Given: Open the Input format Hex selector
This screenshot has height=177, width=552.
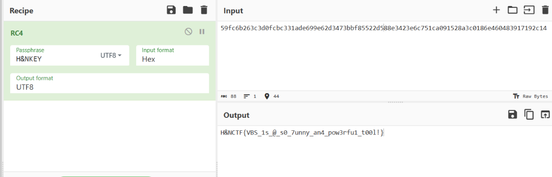Looking at the screenshot, I should pyautogui.click(x=172, y=55).
